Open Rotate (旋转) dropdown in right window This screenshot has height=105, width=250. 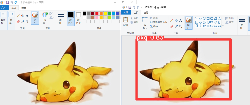point(155,26)
